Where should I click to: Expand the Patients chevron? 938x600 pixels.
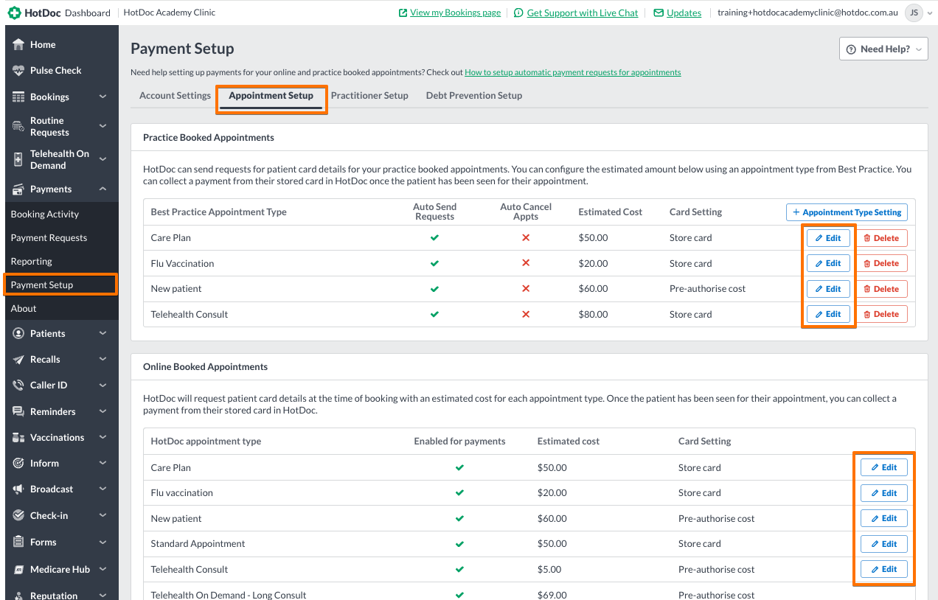point(103,333)
